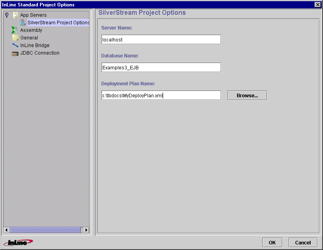The height and width of the screenshot is (250, 323).
Task: Cancel the project options dialog
Action: (303, 242)
